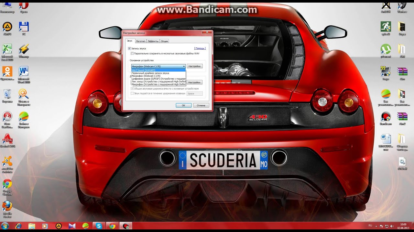This screenshot has width=414, height=232.
Task: Launch the Alcohol 120% desktop icon
Action: pos(7,141)
